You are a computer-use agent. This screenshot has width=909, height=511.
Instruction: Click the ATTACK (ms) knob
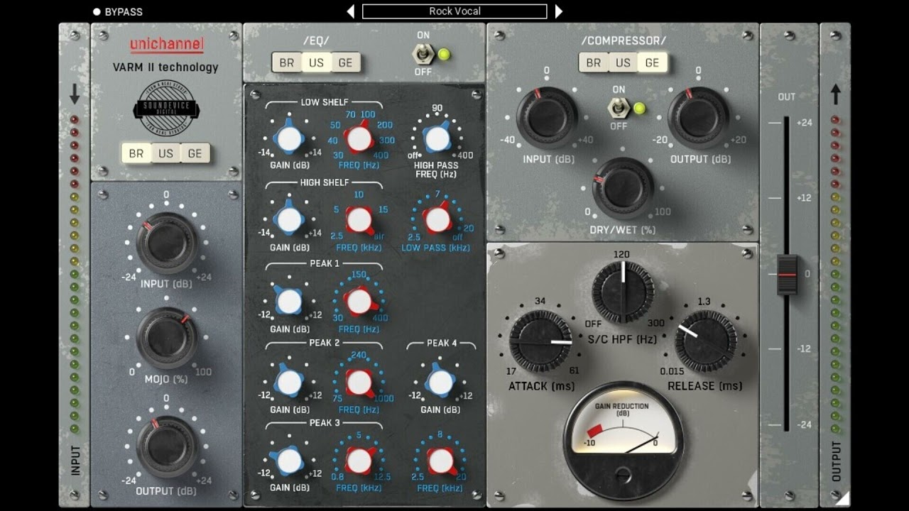tap(540, 341)
